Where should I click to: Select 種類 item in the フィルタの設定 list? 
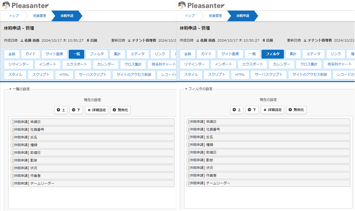268,145
